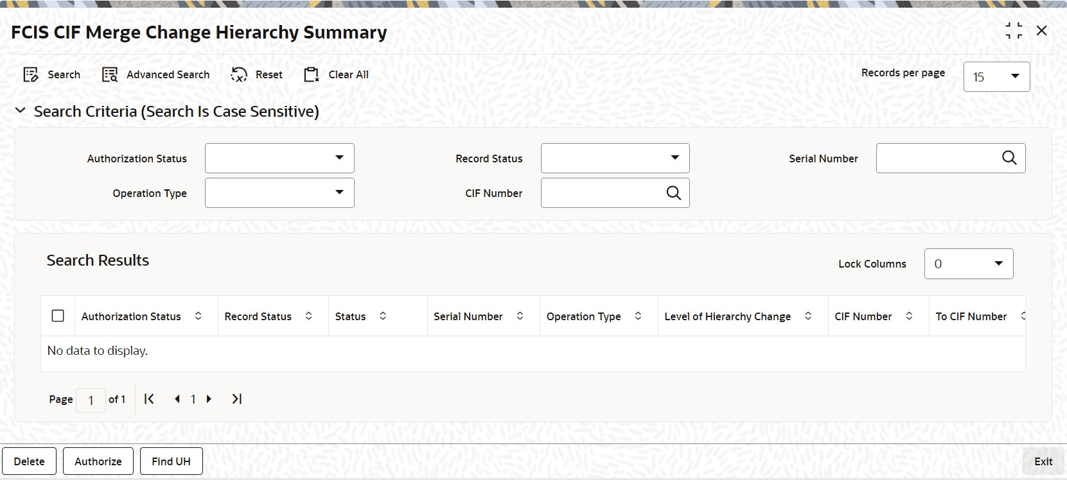The image size is (1067, 480).
Task: Open the Record Status dropdown
Action: click(x=615, y=158)
